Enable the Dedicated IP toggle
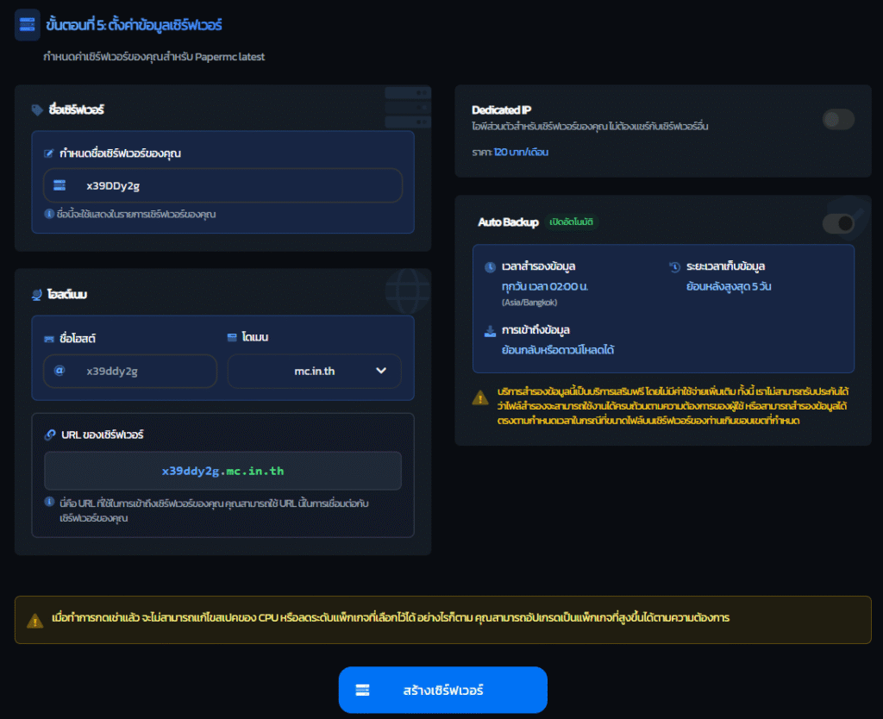 click(x=838, y=120)
